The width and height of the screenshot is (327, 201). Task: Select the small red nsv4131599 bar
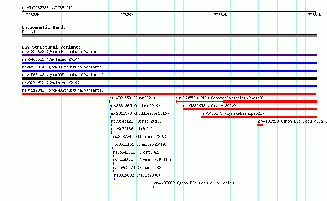[x=260, y=125]
